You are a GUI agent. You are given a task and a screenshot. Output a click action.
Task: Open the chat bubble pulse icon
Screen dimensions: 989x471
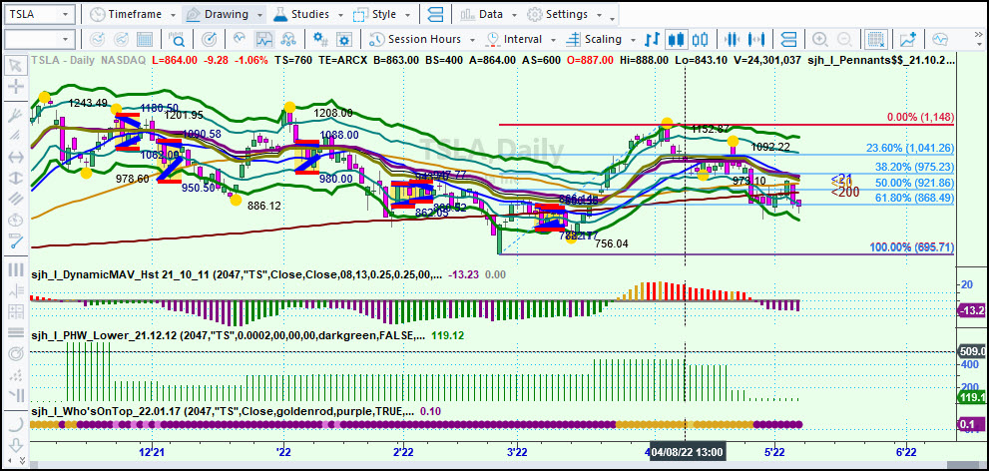pyautogui.click(x=940, y=39)
